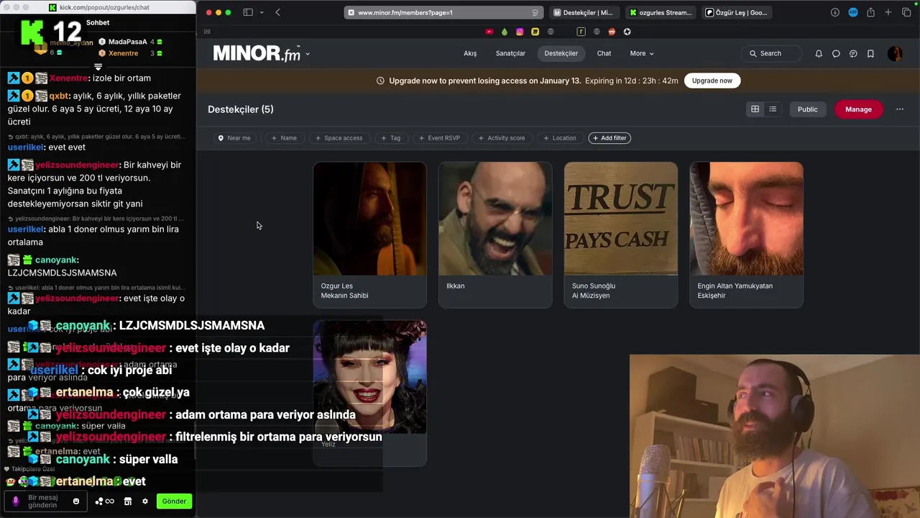Click the Xenentre username in chat leaderboard
This screenshot has width=920, height=518.
(x=123, y=53)
